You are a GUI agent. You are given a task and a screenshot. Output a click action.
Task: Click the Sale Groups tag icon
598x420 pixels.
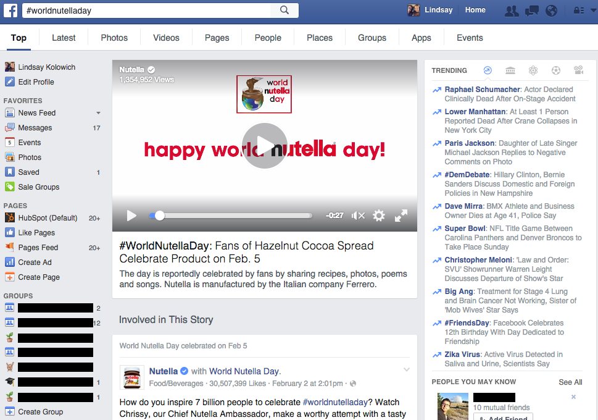tap(9, 187)
